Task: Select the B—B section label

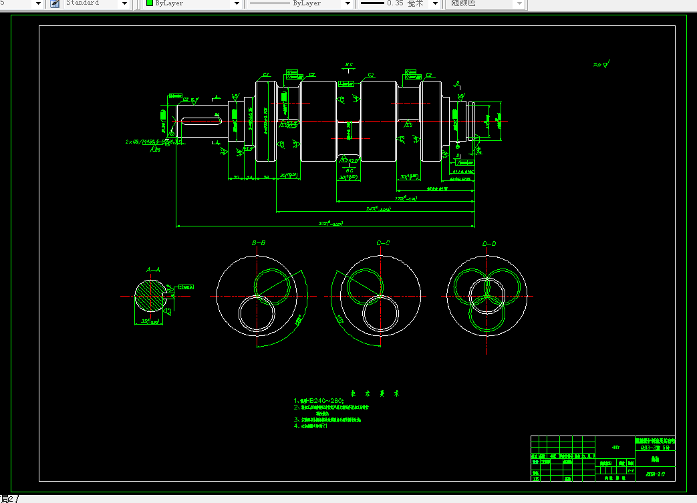Action: [x=259, y=243]
